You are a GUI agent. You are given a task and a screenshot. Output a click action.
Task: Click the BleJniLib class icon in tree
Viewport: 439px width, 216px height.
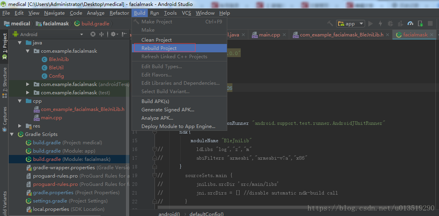pos(44,59)
